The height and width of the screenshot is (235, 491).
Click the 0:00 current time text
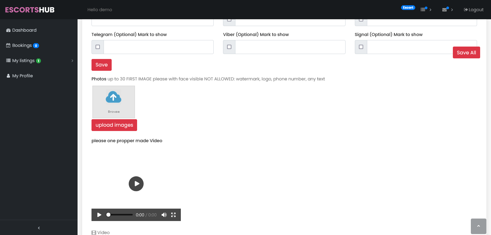[x=140, y=215]
